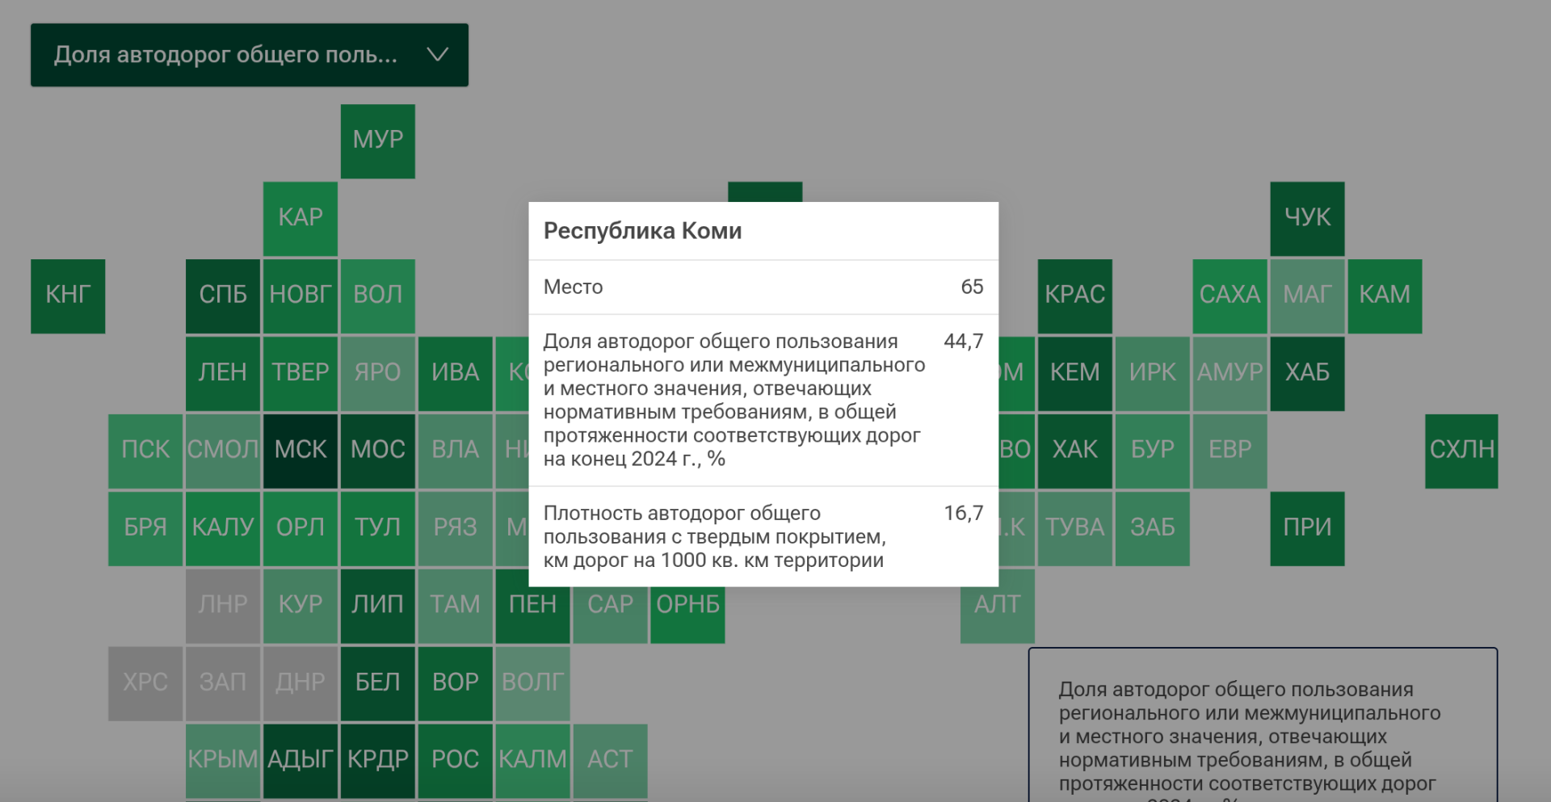
Task: Select the МУР region tile
Action: pos(377,141)
